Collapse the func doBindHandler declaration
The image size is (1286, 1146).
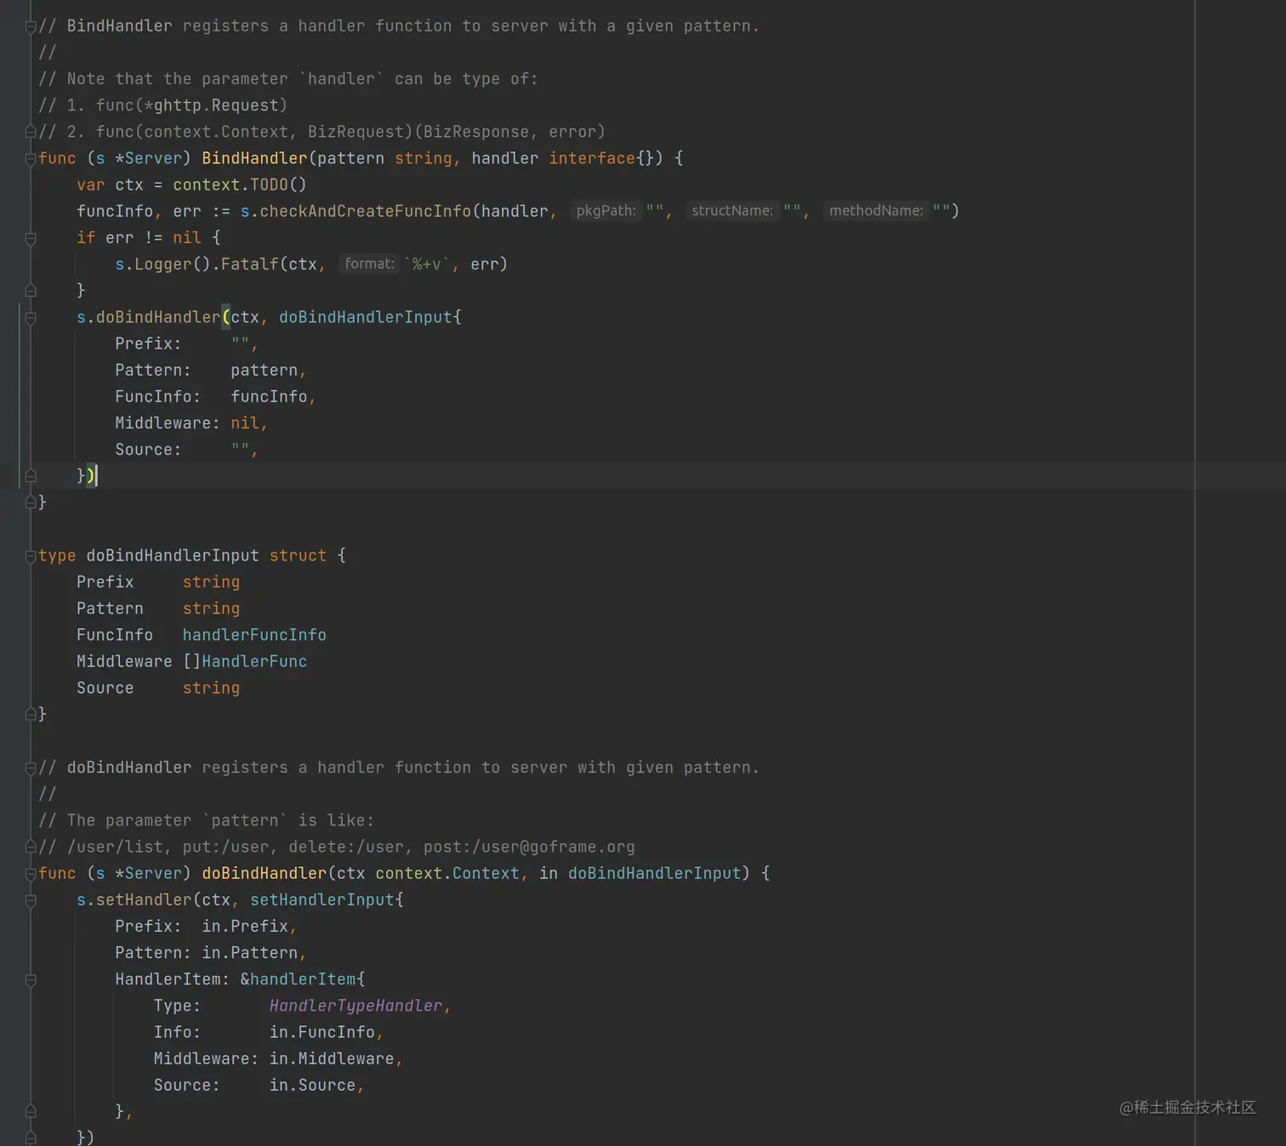31,874
